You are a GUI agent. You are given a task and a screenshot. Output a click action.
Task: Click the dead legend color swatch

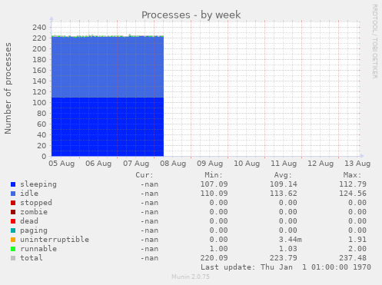(13, 221)
